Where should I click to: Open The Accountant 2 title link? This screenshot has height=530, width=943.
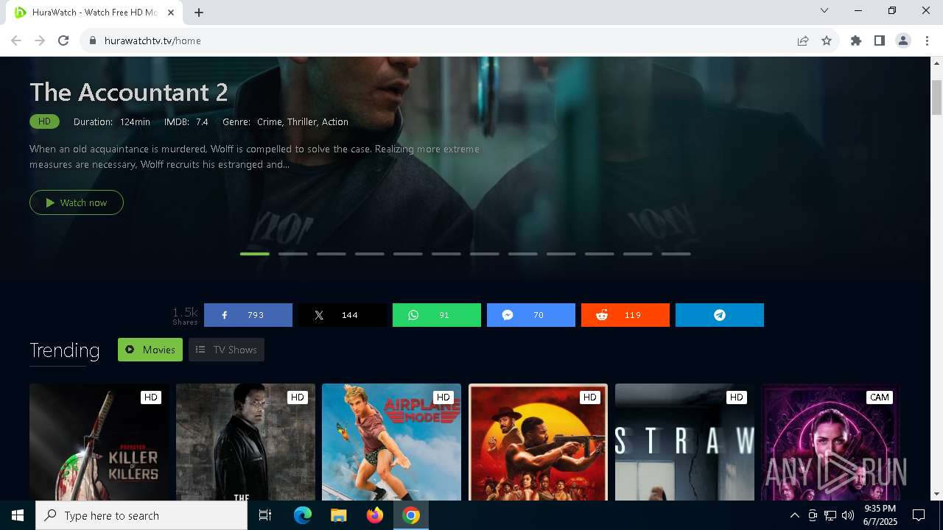(x=129, y=92)
